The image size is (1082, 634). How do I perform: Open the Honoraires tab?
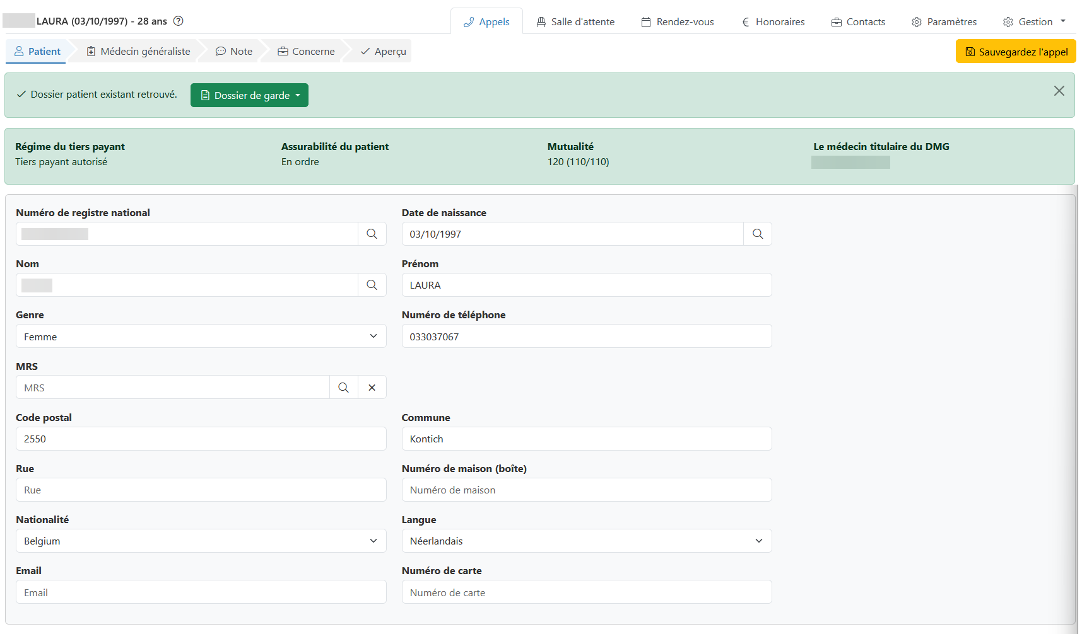[773, 21]
